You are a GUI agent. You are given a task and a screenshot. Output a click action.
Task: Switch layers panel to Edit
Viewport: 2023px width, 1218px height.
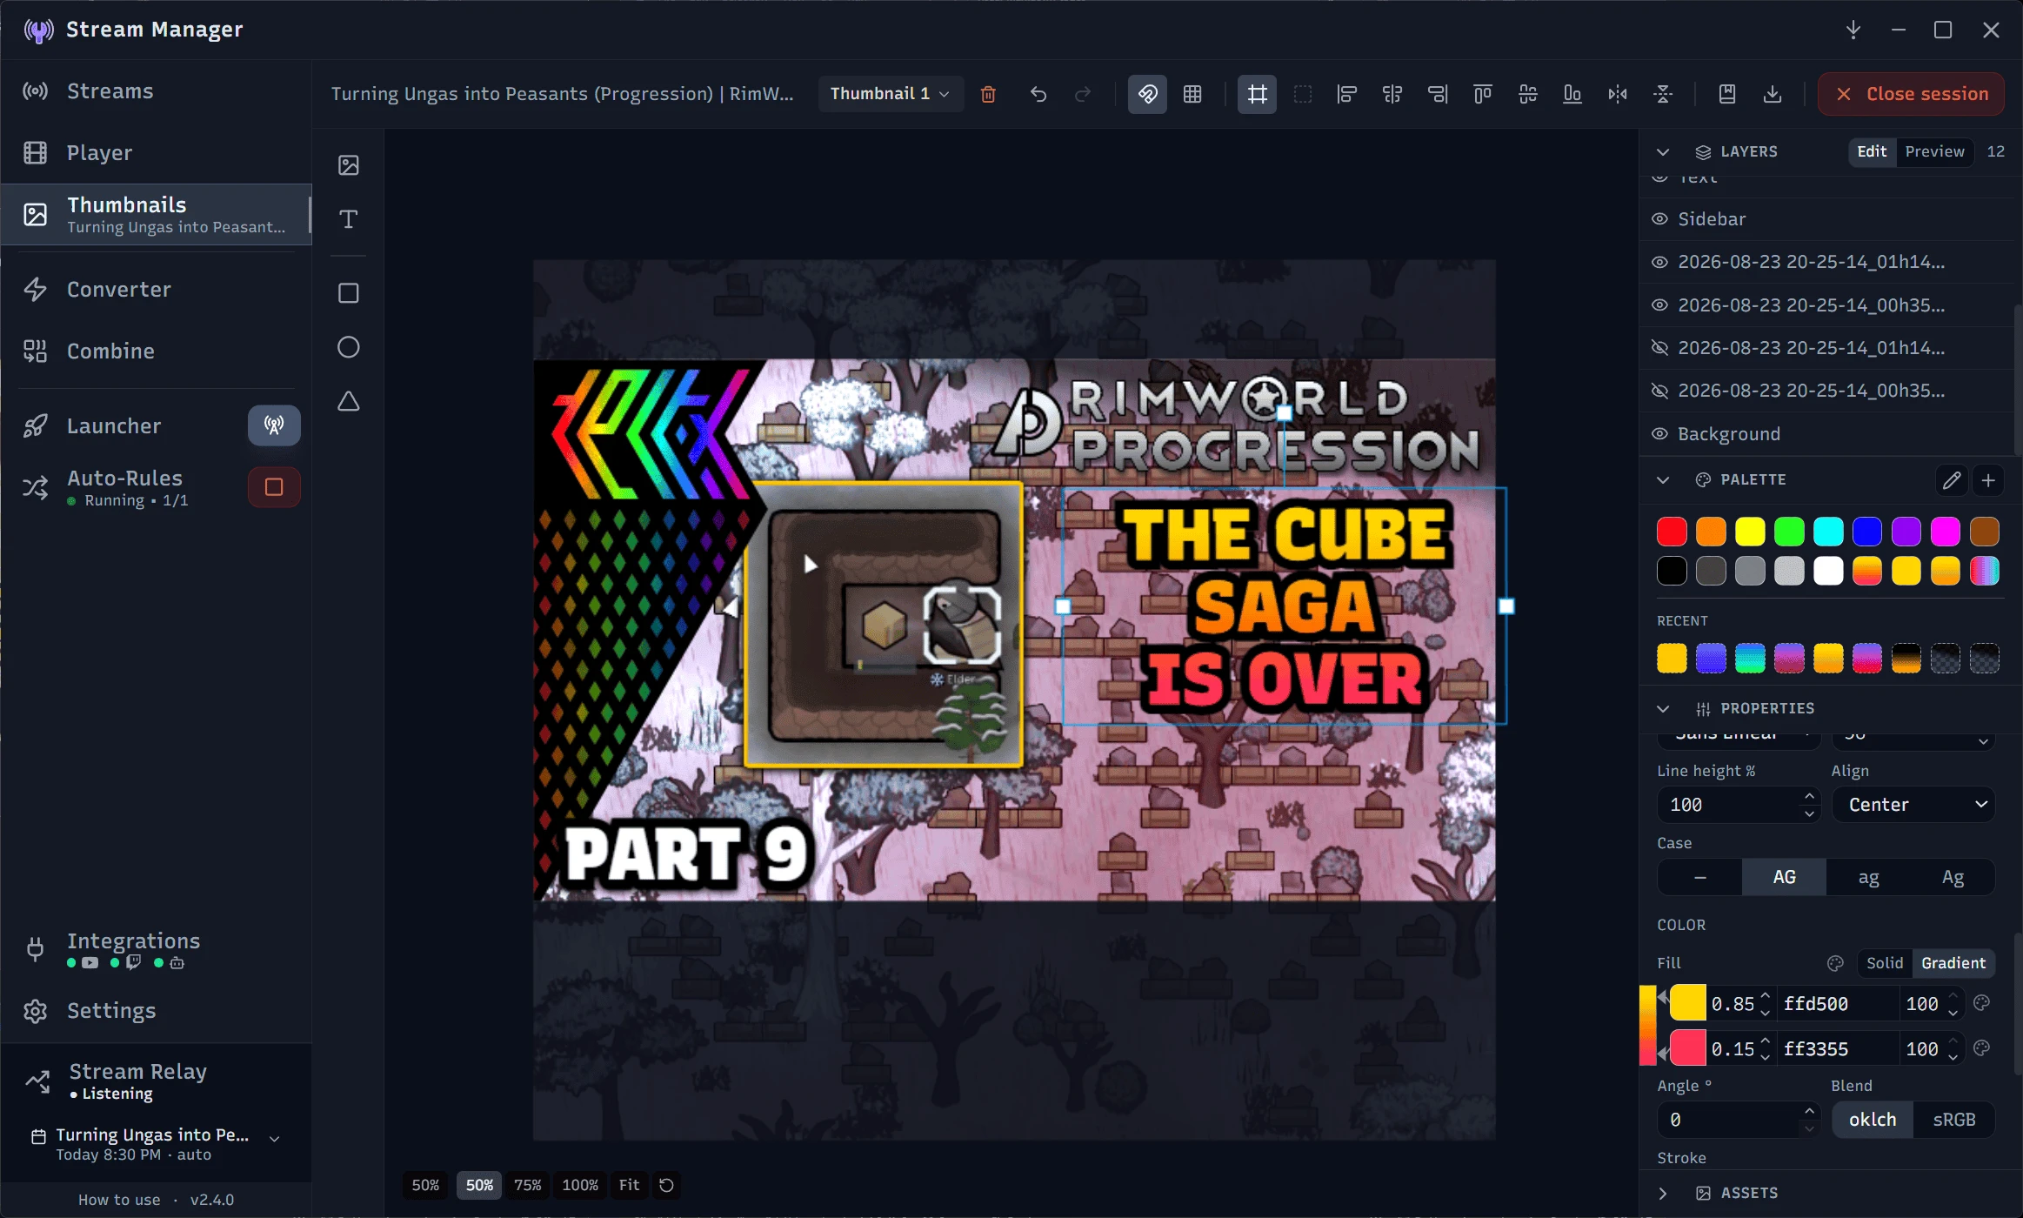coord(1872,151)
